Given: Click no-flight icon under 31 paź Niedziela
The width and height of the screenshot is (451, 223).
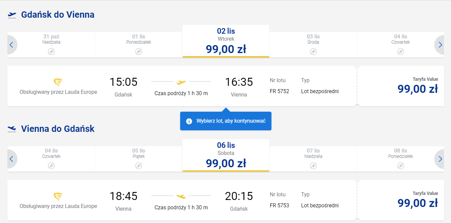Looking at the screenshot, I should click(x=51, y=51).
